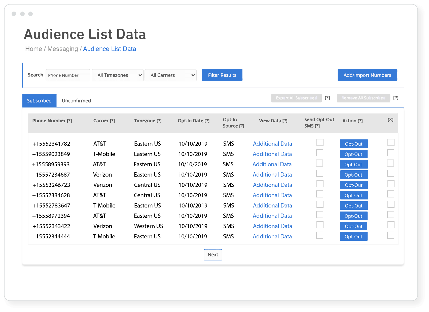Open Additional Data for +15553246723

tap(272, 185)
